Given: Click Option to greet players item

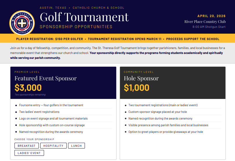Looking at the screenshot, I should [165, 132].
